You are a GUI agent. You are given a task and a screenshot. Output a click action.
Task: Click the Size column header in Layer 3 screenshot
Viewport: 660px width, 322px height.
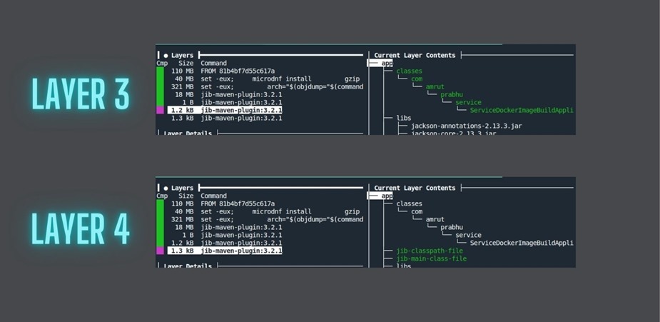pos(186,63)
